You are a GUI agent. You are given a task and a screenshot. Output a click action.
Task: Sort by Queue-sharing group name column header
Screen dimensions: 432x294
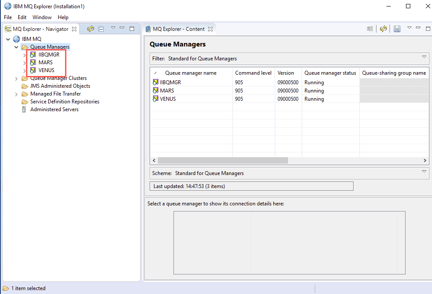click(394, 73)
